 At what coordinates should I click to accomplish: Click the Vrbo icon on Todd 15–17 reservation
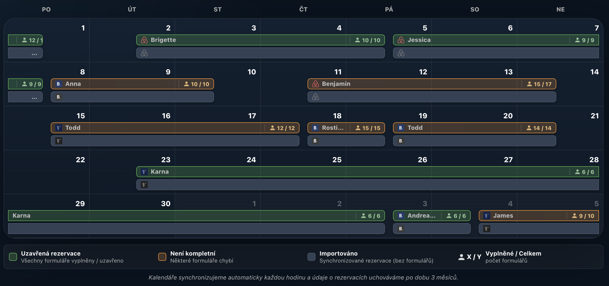58,128
